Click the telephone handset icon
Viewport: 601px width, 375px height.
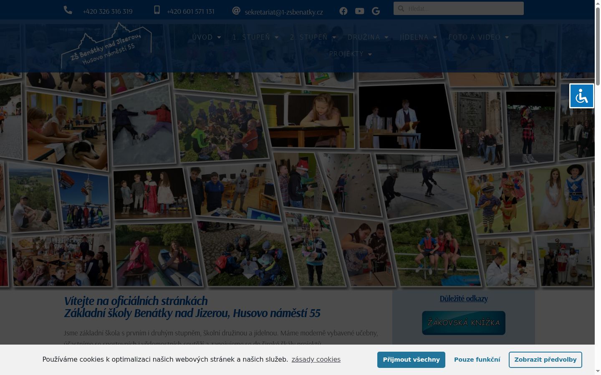68,10
